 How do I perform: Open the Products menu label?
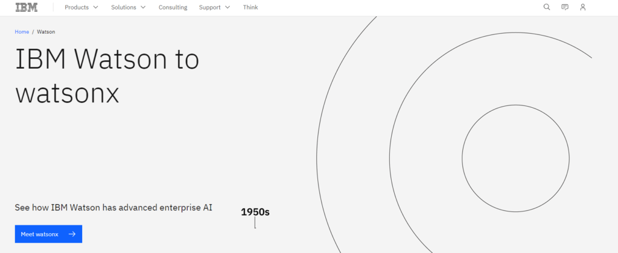pos(77,7)
